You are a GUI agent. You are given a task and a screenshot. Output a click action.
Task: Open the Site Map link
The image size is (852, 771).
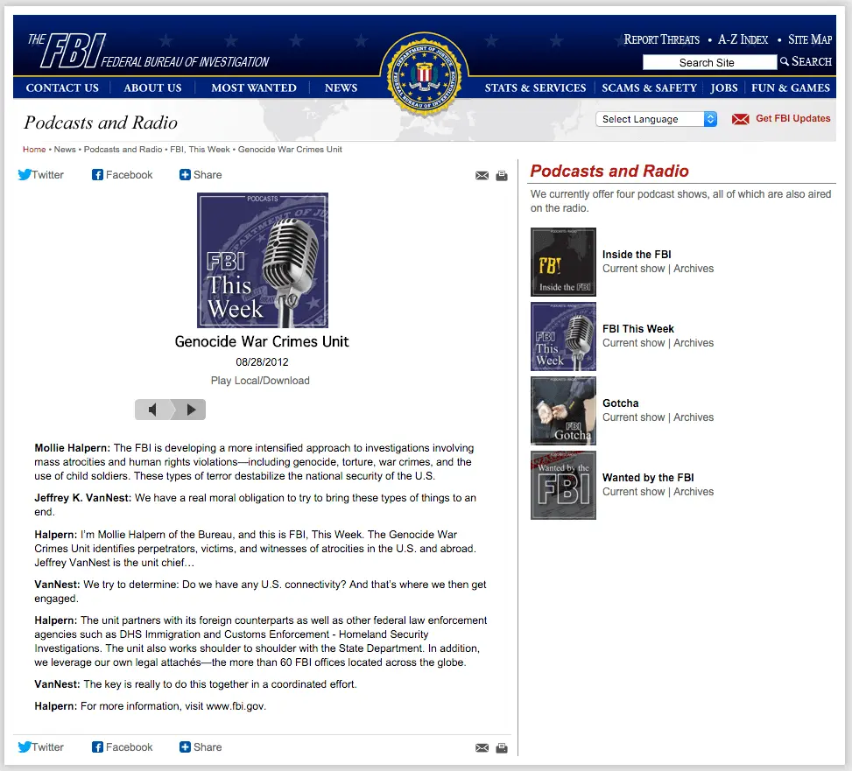810,39
